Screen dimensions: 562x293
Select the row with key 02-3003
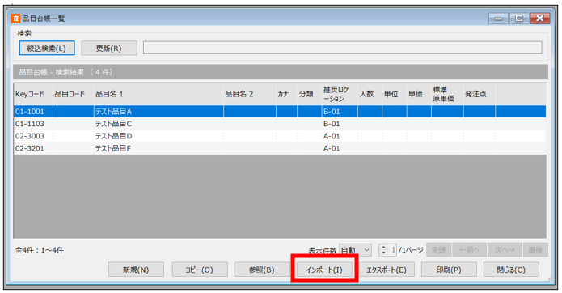[280, 136]
